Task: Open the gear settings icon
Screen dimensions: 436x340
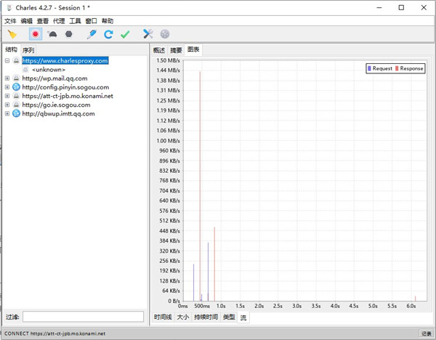Action: [165, 34]
